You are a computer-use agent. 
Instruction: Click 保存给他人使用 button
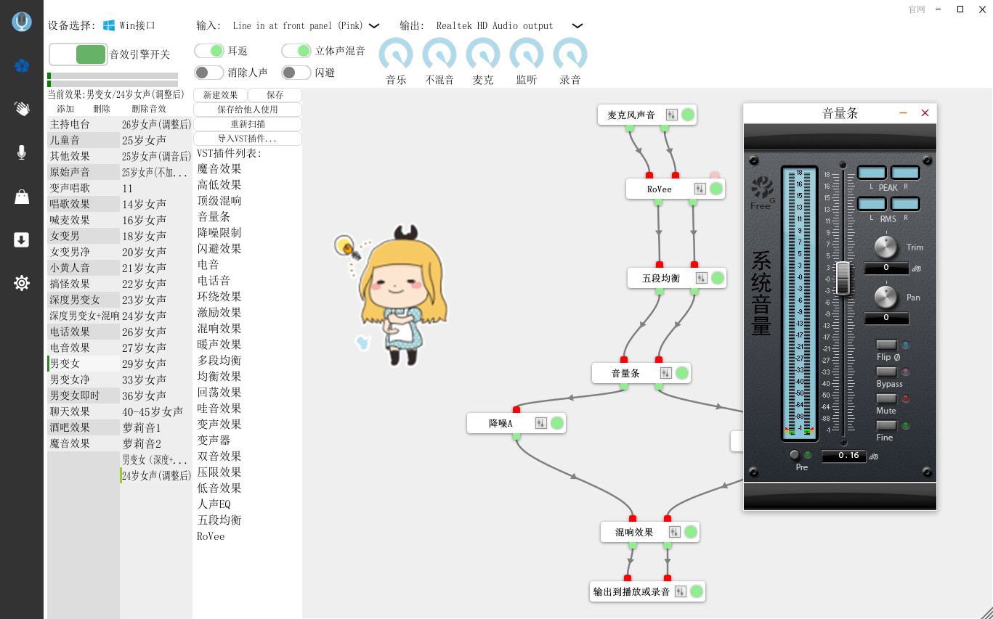point(248,110)
